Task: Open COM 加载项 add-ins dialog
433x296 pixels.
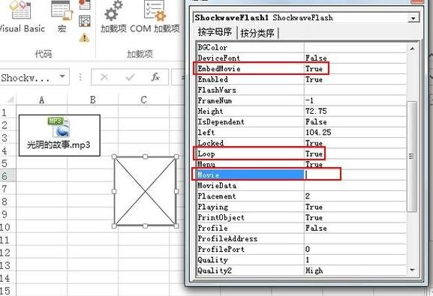Action: 155,16
